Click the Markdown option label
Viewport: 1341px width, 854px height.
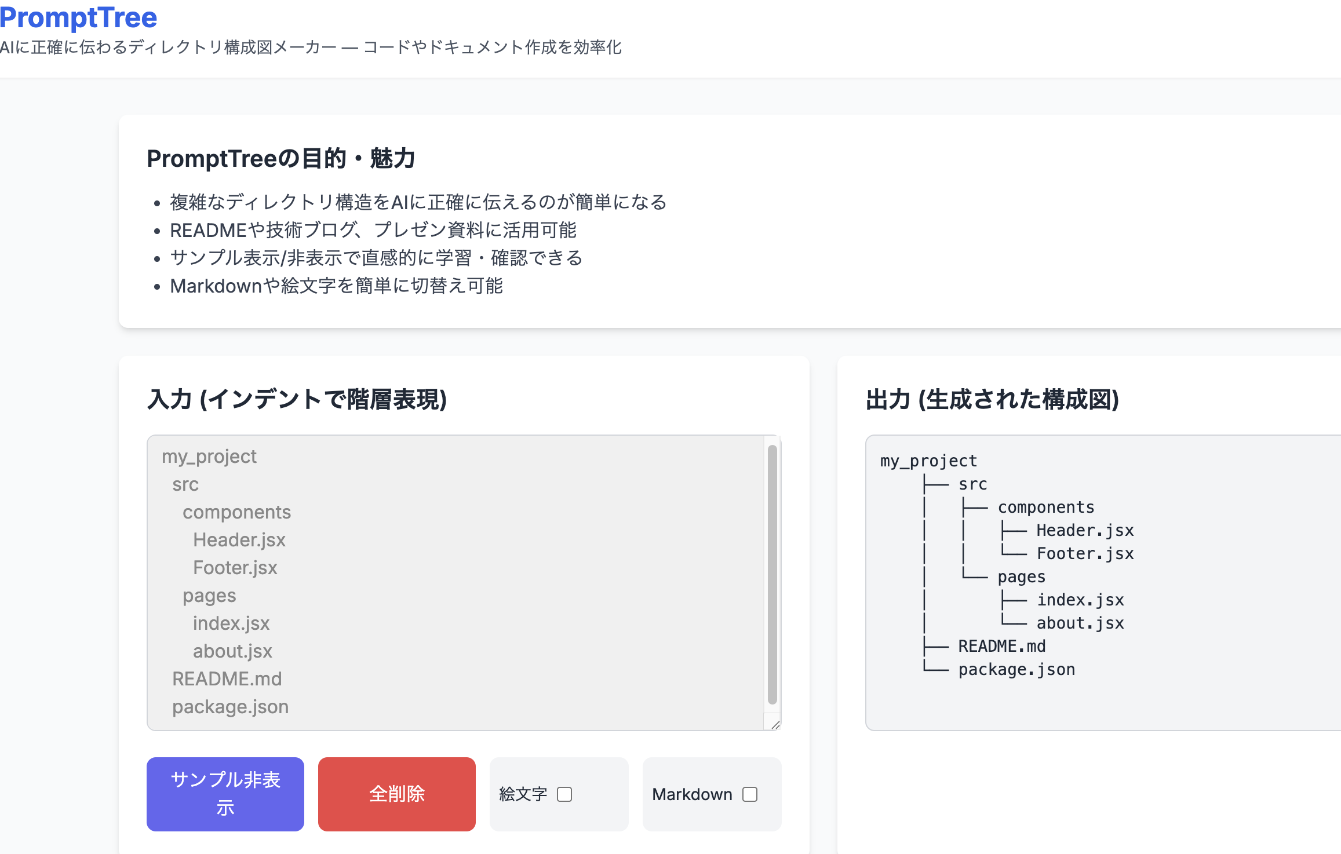coord(691,794)
